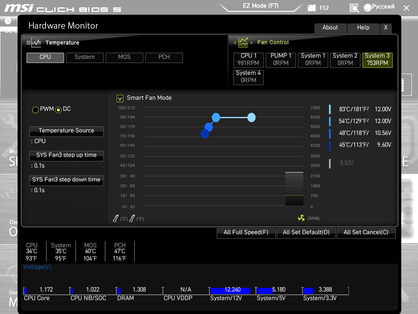This screenshot has width=418, height=314.
Task: Select the System 3 fan tab
Action: pyautogui.click(x=378, y=60)
